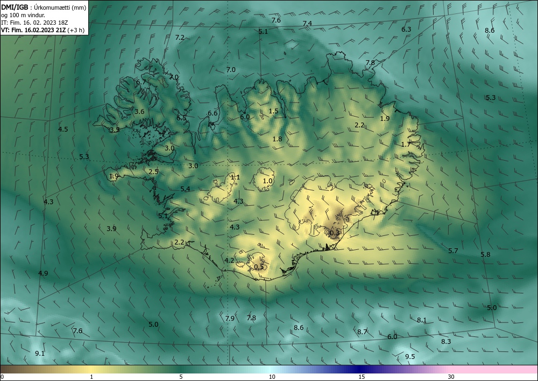Viewport: 538px width, 381px height.
Task: Select the 'og 100 m vindur.' line
Action: point(23,15)
